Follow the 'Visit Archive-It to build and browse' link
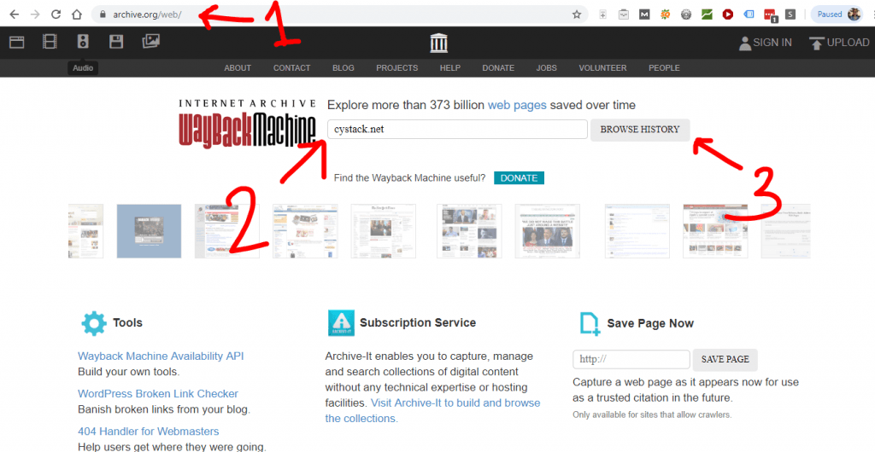875x452 pixels. coord(433,410)
